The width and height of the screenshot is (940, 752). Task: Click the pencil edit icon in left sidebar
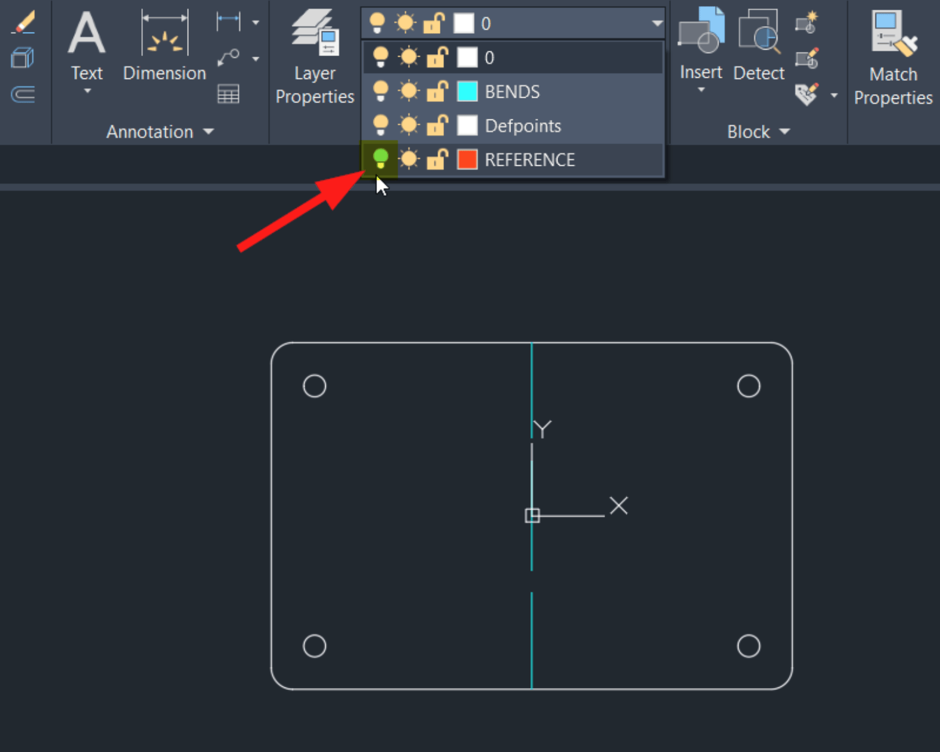tap(24, 21)
